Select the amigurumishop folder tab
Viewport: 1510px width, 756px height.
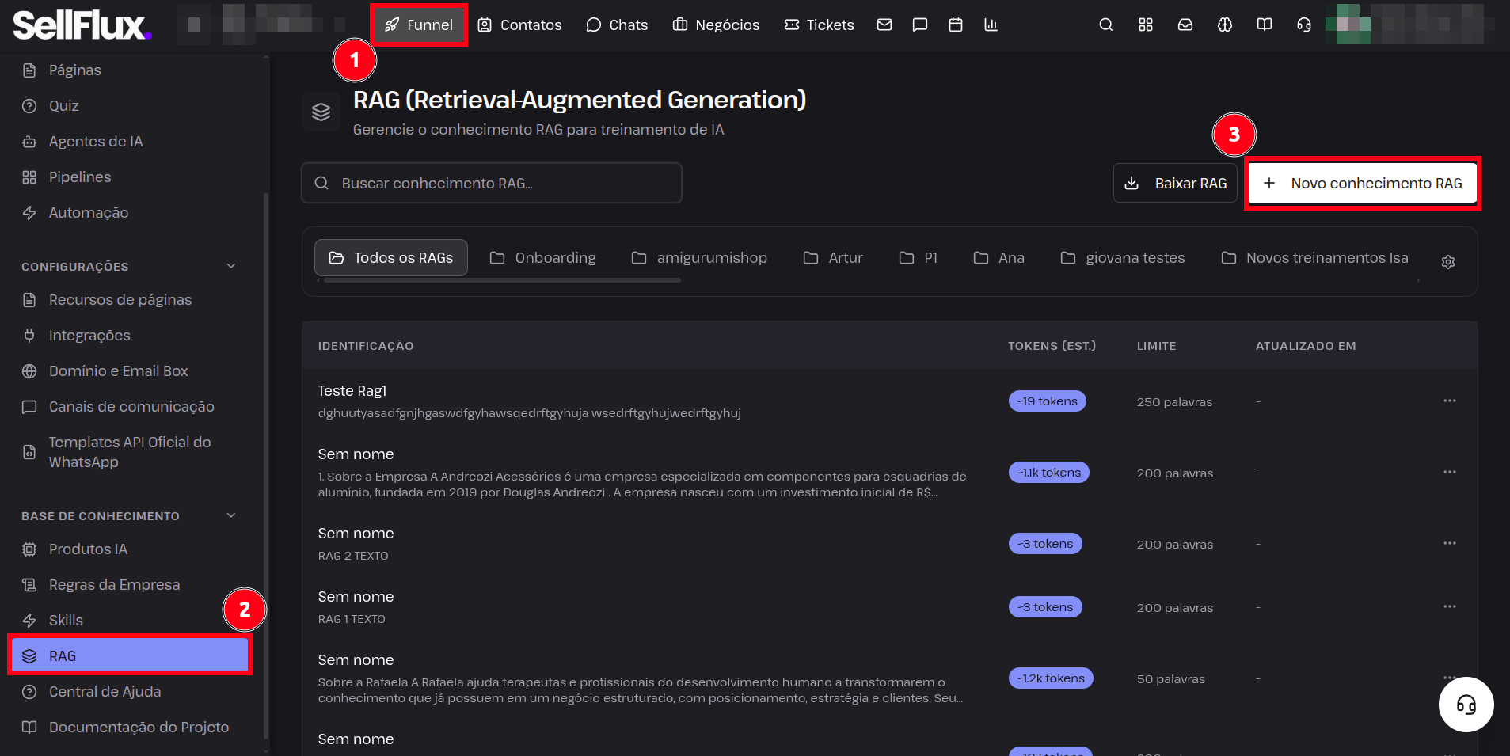coord(699,258)
